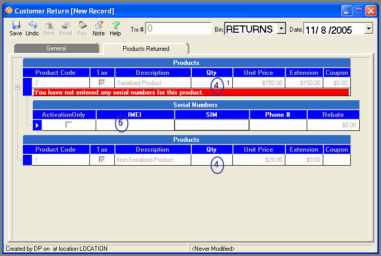Click the $0.00 Coupon cell of Serialized Product

coord(337,83)
